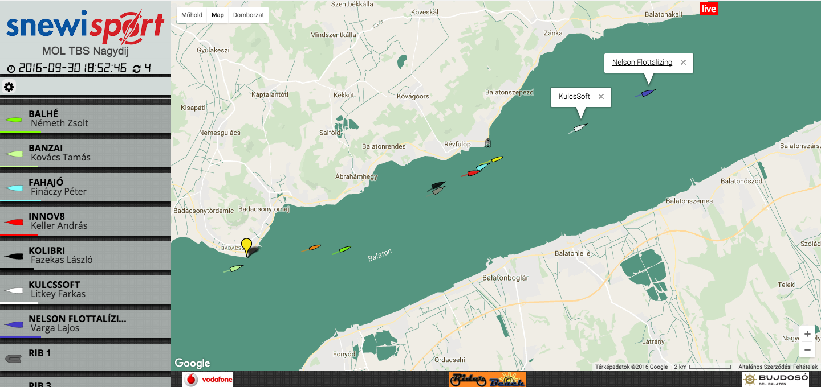Click the white KulcsSoft boat on map
The width and height of the screenshot is (821, 387).
pos(579,129)
